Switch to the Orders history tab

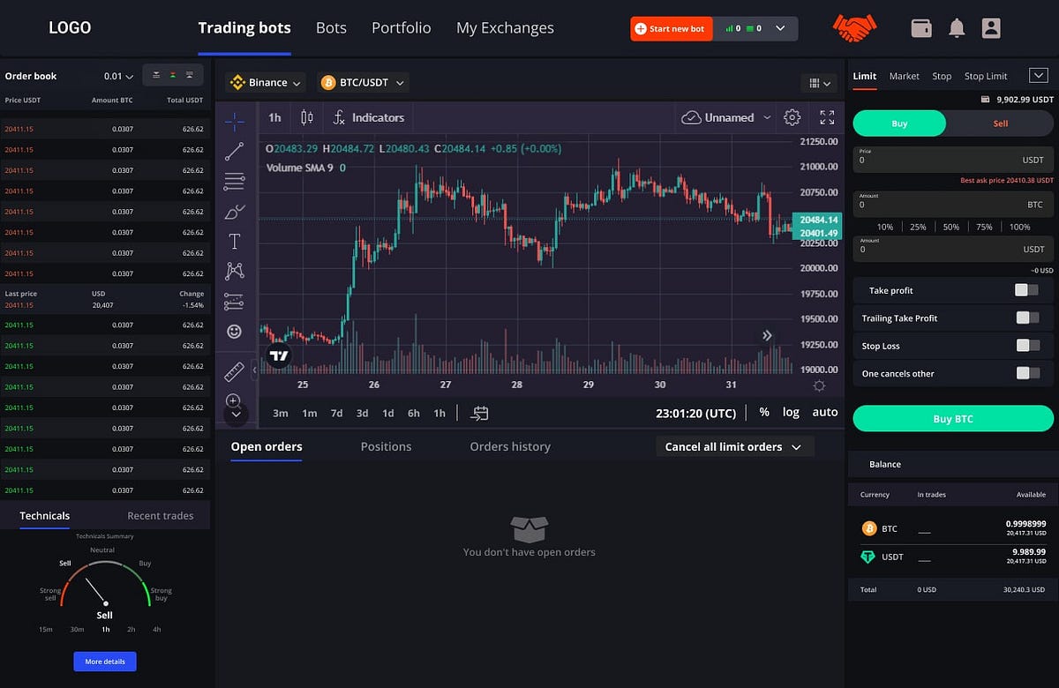point(510,446)
